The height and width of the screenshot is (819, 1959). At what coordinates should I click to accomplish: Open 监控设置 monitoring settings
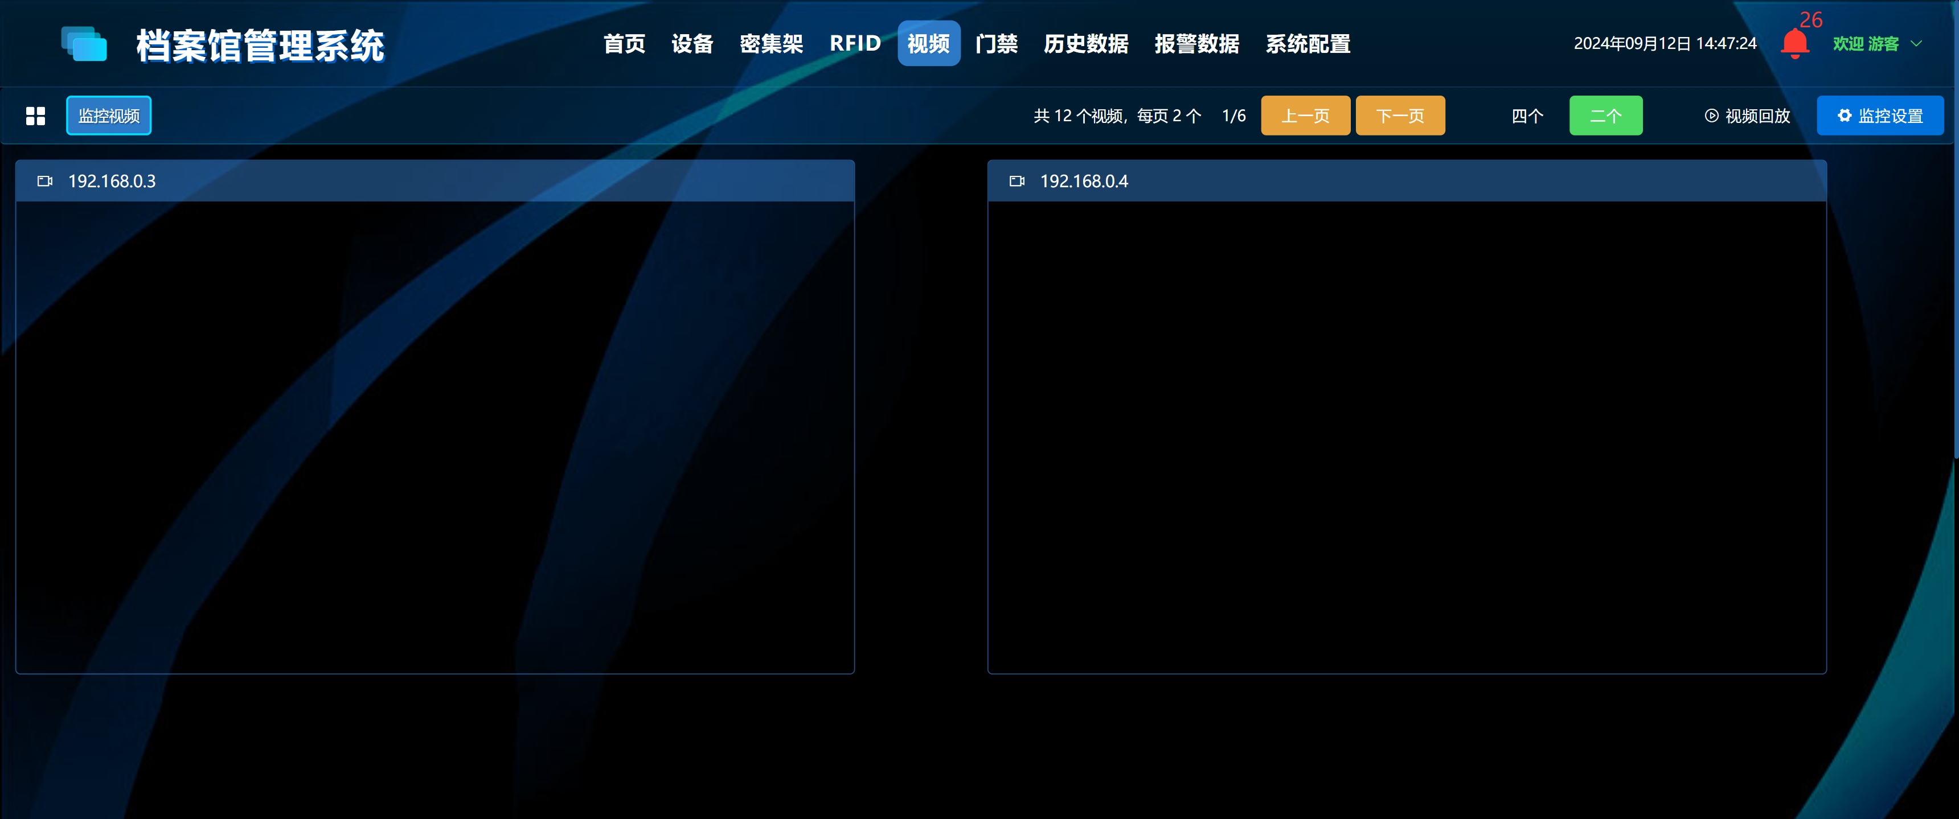click(1879, 116)
